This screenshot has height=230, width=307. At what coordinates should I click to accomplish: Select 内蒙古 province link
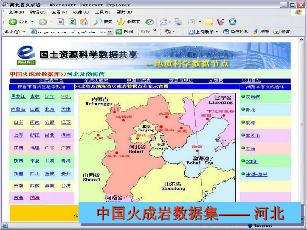point(18,109)
